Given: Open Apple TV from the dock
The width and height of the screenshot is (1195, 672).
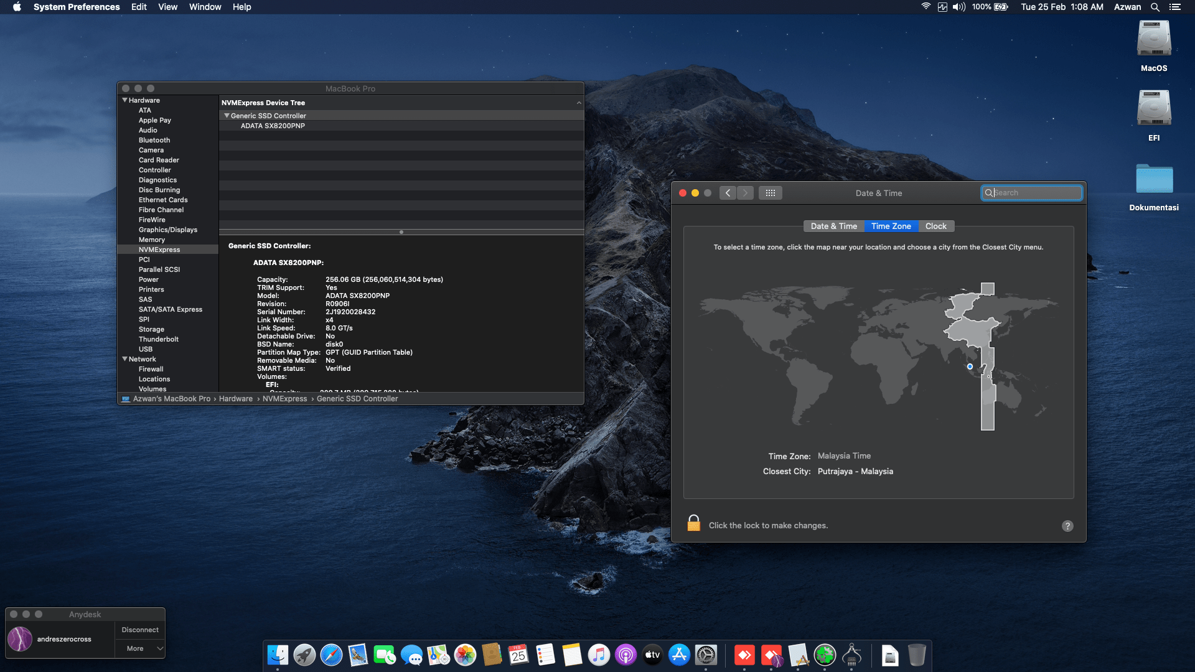Looking at the screenshot, I should [652, 655].
